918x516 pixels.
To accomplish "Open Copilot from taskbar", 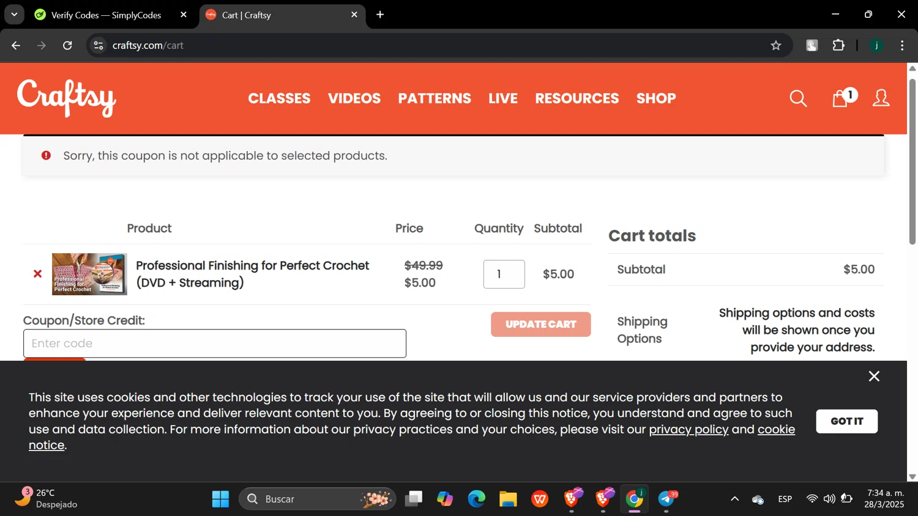I will (x=445, y=499).
